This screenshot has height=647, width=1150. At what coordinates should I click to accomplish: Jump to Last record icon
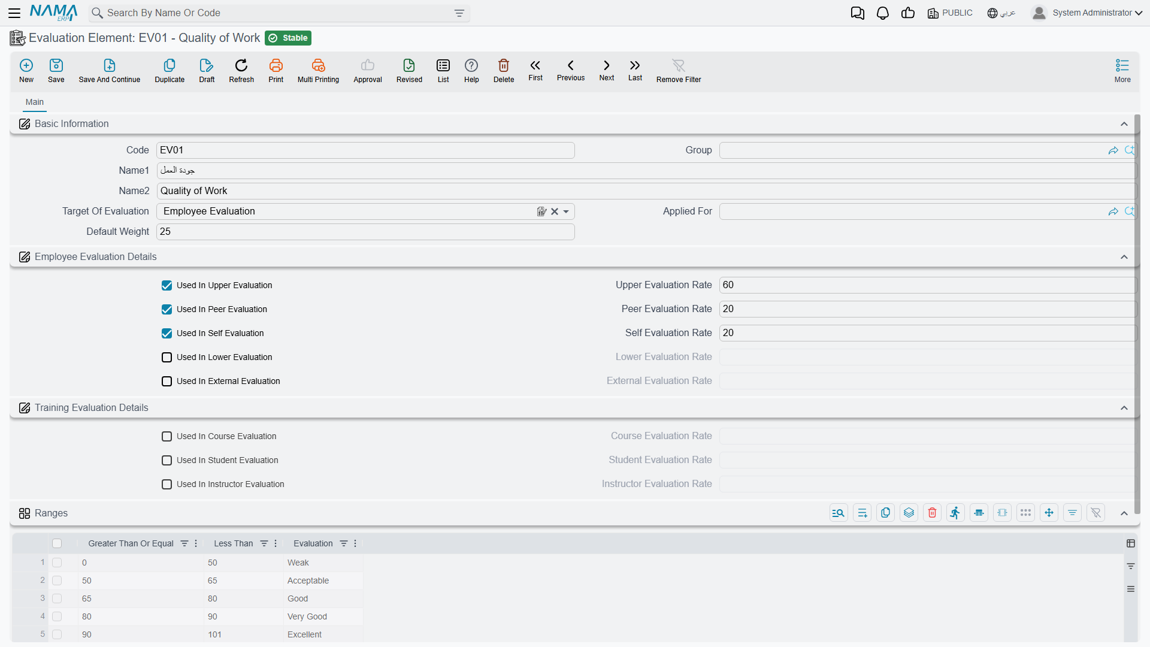635,65
